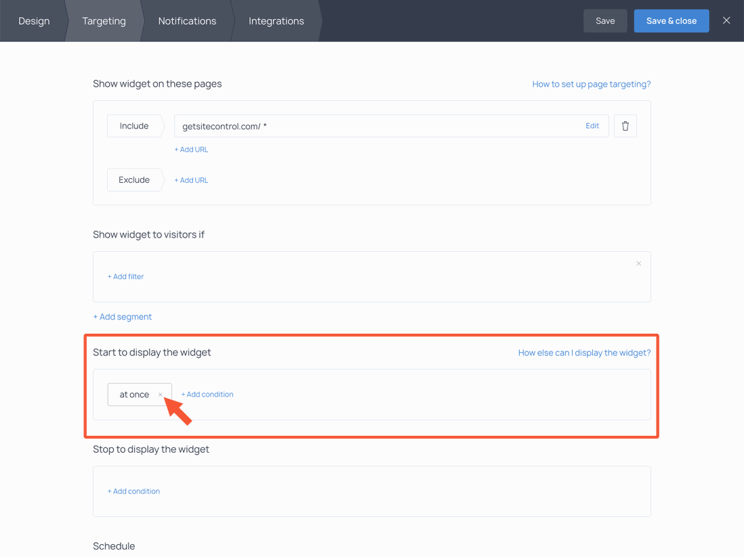Open the page targeting help article

591,83
